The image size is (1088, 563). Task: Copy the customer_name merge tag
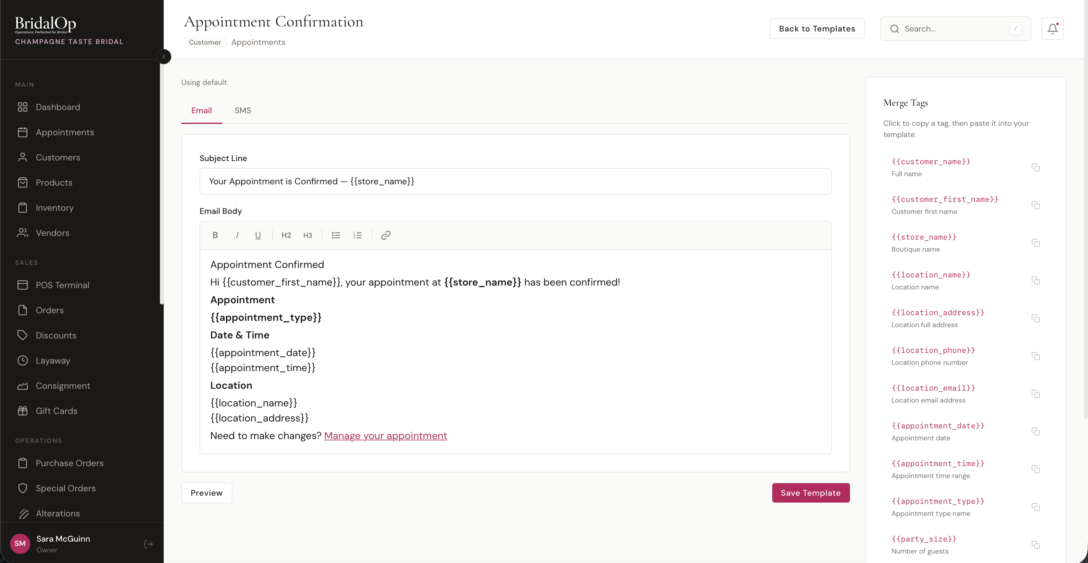pos(1036,168)
